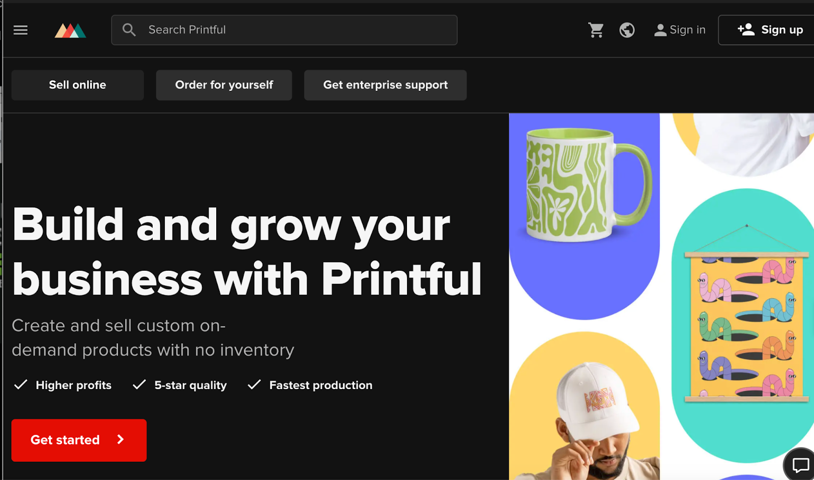Click the arrow chevron inside Get started
Screen dimensions: 814x480
[120, 440]
